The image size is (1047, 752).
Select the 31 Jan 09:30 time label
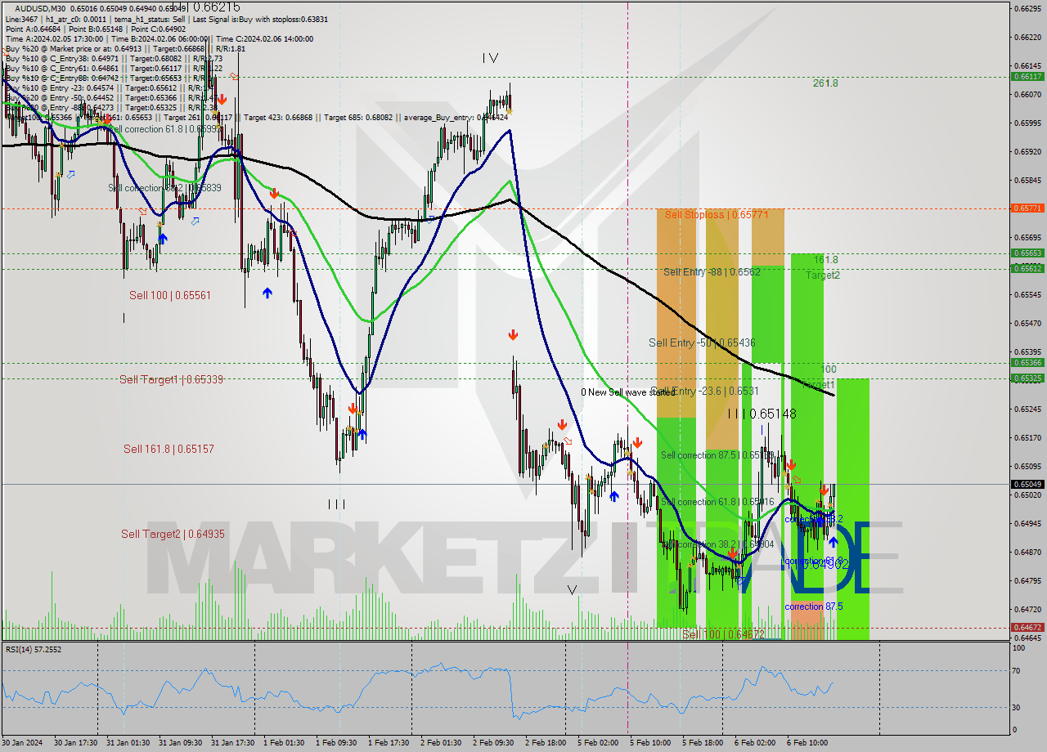pos(180,743)
